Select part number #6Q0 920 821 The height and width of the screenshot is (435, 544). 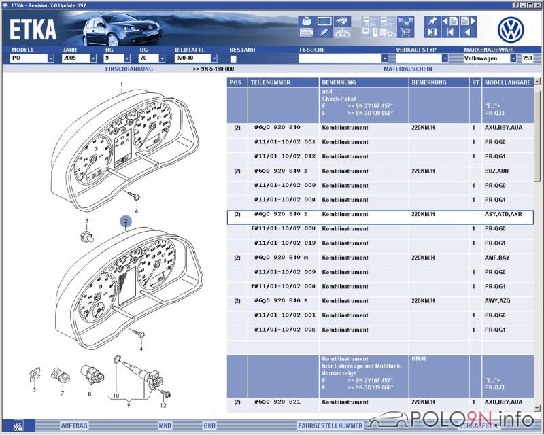[x=277, y=402]
